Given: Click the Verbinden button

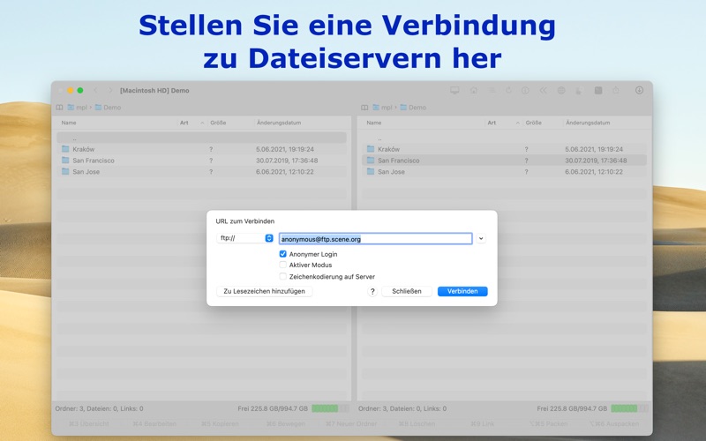Looking at the screenshot, I should point(462,291).
